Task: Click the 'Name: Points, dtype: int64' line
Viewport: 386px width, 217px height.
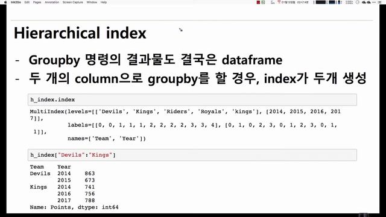Action: (x=74, y=207)
